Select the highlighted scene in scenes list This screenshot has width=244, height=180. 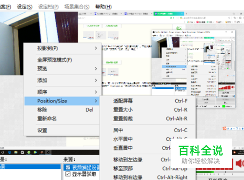point(30,166)
